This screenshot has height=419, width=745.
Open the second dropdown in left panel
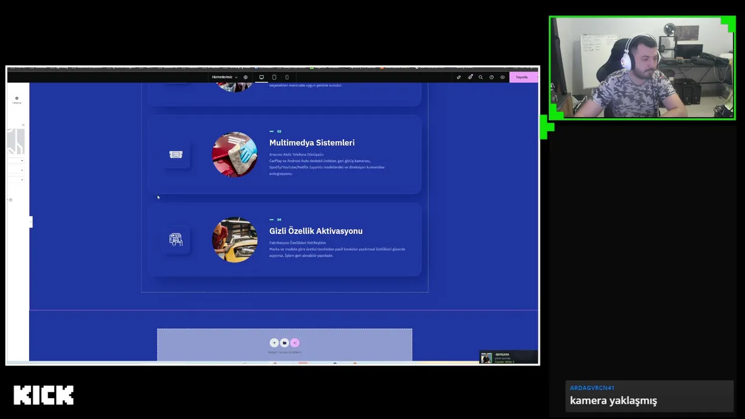[x=16, y=170]
